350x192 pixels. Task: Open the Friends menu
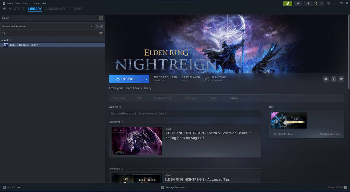27,3
